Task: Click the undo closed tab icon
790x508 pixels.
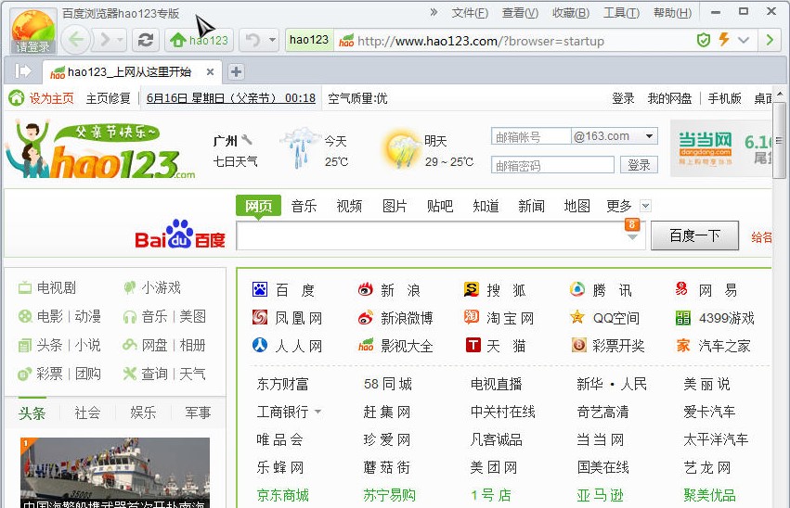Action: point(253,40)
